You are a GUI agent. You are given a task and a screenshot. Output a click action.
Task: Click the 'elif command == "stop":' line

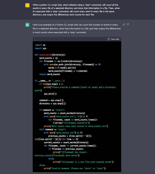tap(52, 129)
